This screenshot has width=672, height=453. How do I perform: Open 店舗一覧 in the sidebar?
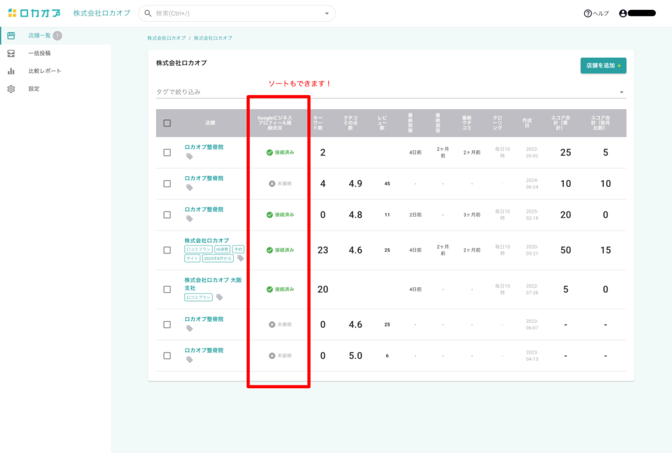55,35
